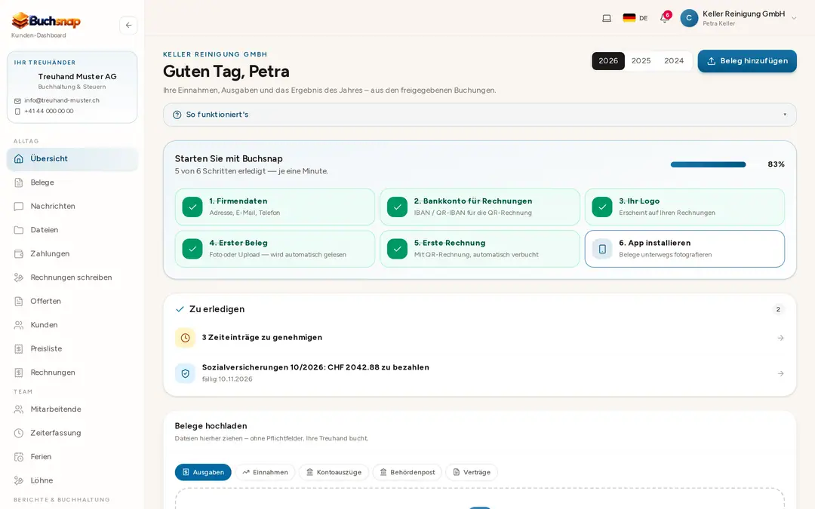Click the Zu erledigen count badge 2
This screenshot has width=815, height=509.
pyautogui.click(x=778, y=310)
